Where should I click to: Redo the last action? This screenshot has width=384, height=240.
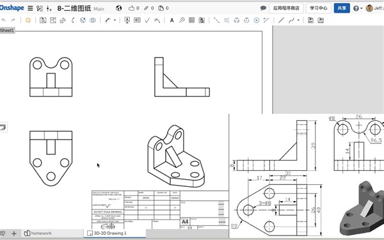[13, 20]
